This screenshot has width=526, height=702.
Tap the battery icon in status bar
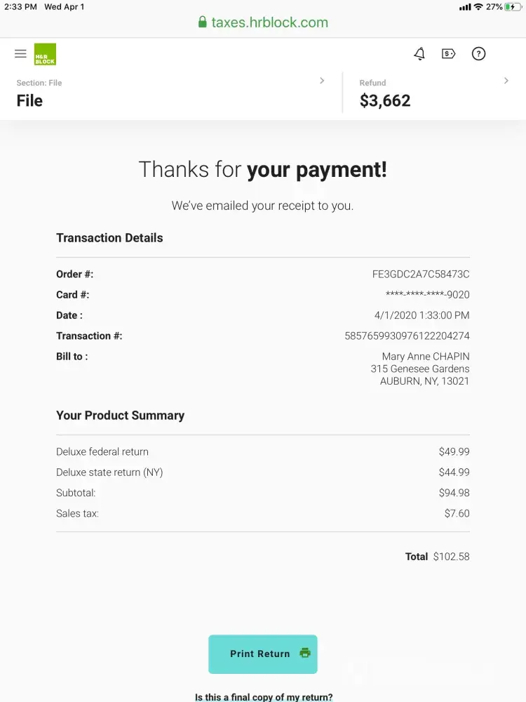513,7
